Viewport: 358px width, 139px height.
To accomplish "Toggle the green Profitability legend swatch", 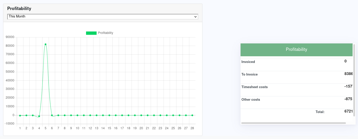I will 91,33.
